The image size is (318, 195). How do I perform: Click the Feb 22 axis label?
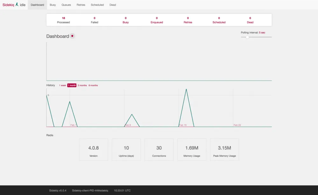(237, 125)
